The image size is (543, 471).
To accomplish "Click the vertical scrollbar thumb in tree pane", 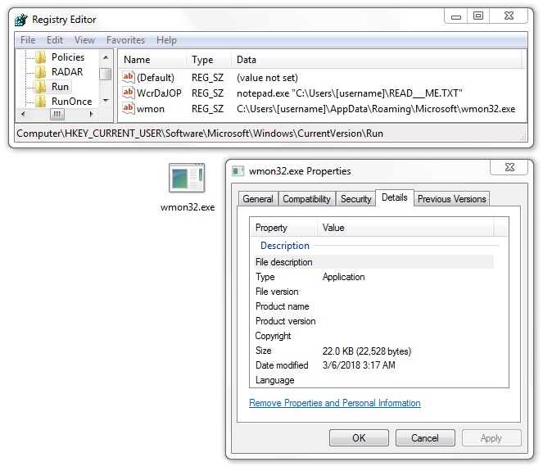I will [106, 74].
